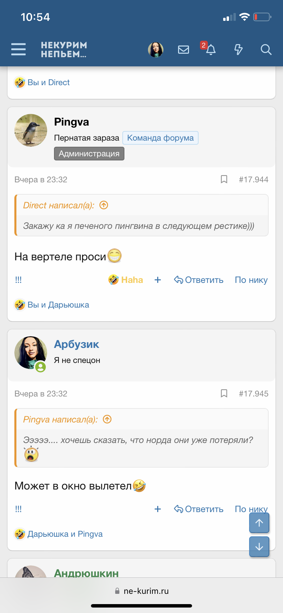
Task: Add a reaction with the plus on Арбузик's post
Action: 158,509
